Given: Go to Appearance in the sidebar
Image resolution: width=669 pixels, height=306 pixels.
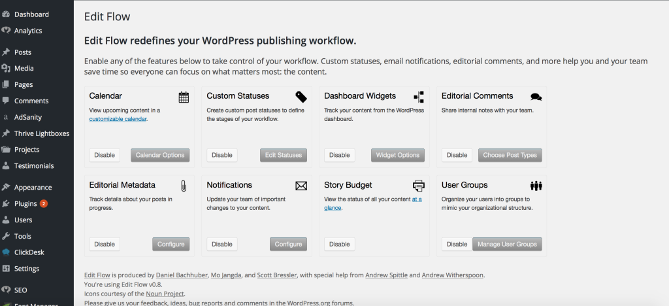Looking at the screenshot, I should click(33, 187).
